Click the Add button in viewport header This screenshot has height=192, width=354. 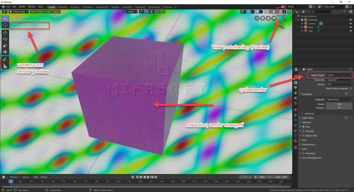tap(48, 12)
